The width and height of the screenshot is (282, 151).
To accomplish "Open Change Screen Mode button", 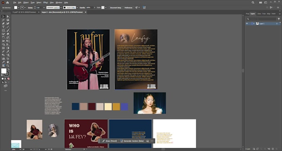I will coord(5,86).
